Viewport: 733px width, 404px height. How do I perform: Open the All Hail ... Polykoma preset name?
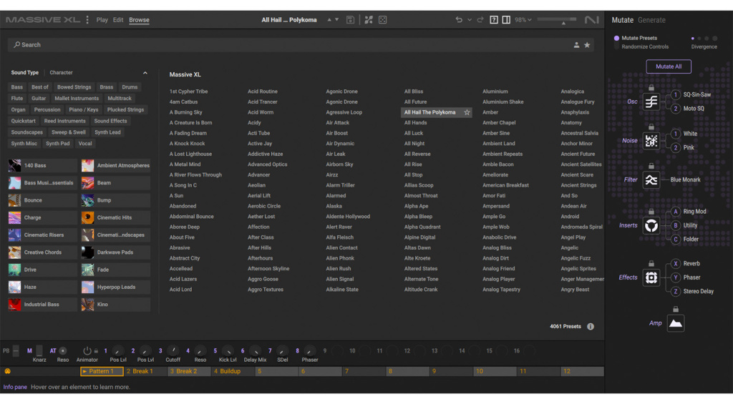click(x=289, y=20)
